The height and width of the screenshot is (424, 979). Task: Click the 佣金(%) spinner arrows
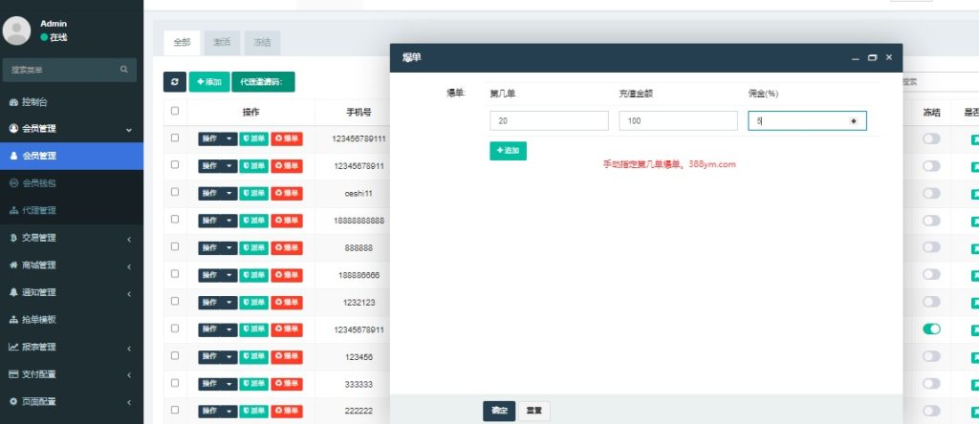[853, 121]
